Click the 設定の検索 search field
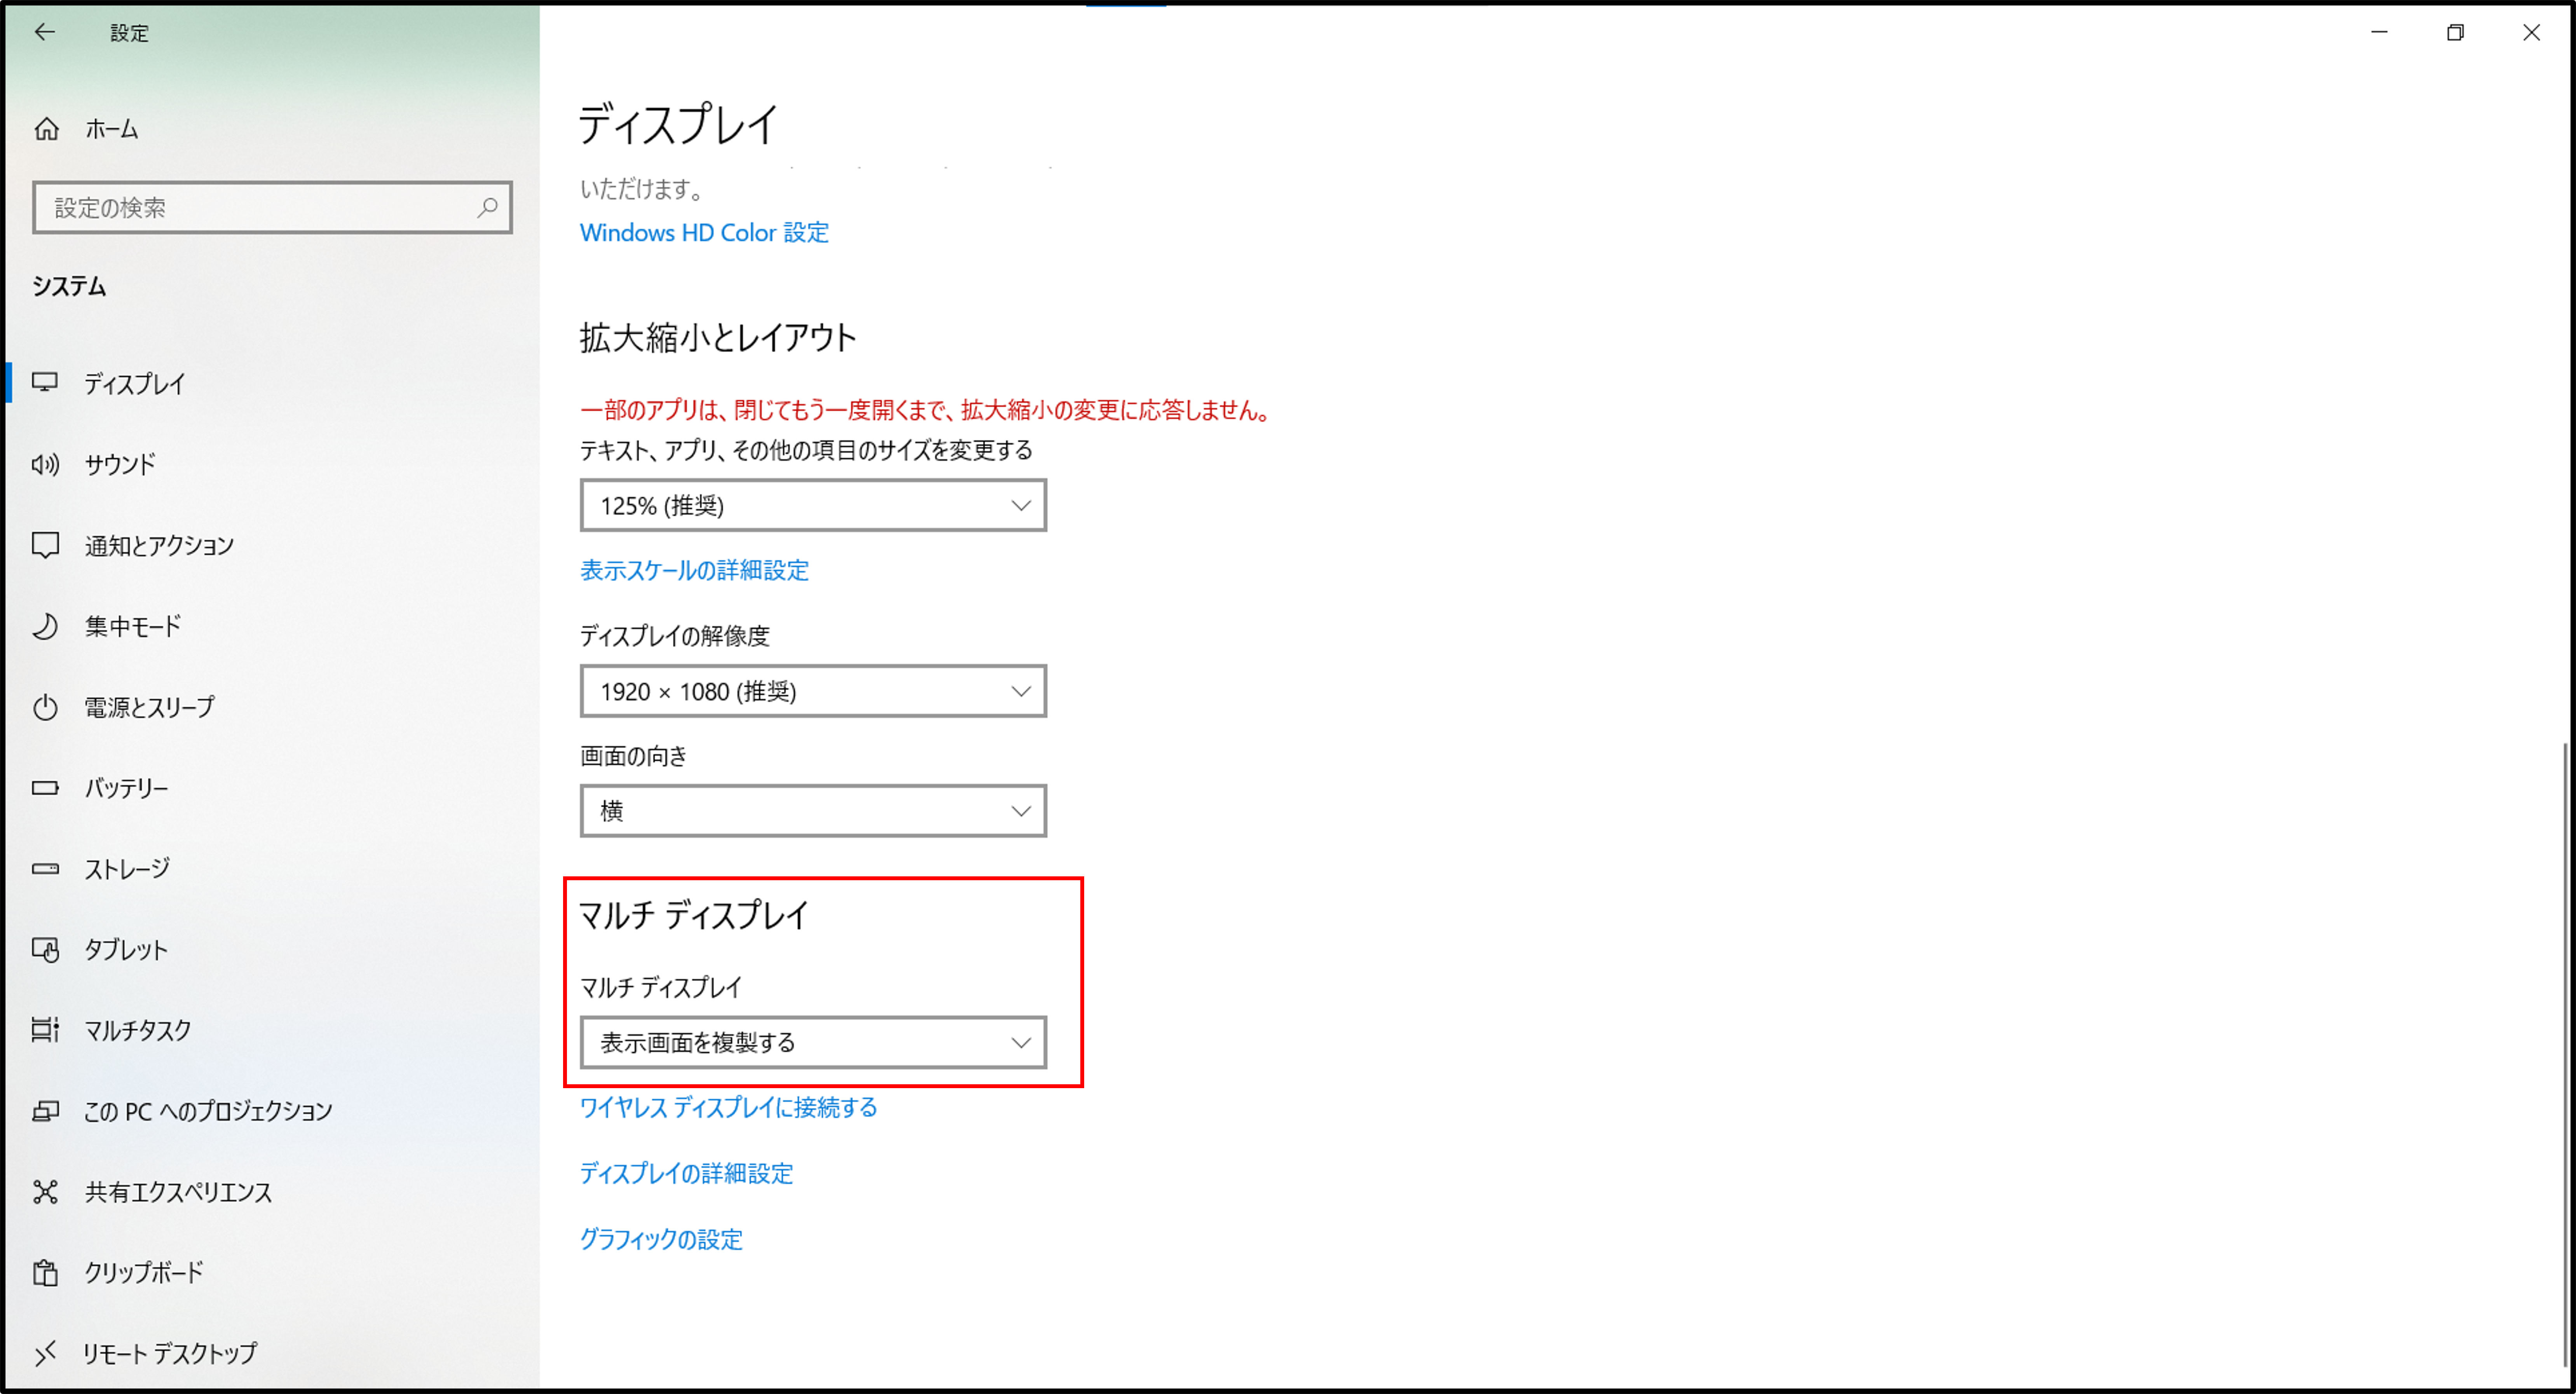The image size is (2576, 1394). pyautogui.click(x=272, y=207)
